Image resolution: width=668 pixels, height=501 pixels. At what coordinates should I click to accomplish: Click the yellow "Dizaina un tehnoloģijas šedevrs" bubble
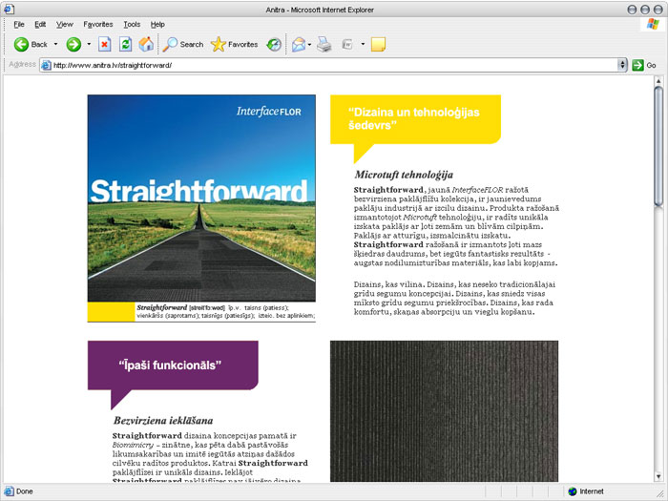pos(415,119)
